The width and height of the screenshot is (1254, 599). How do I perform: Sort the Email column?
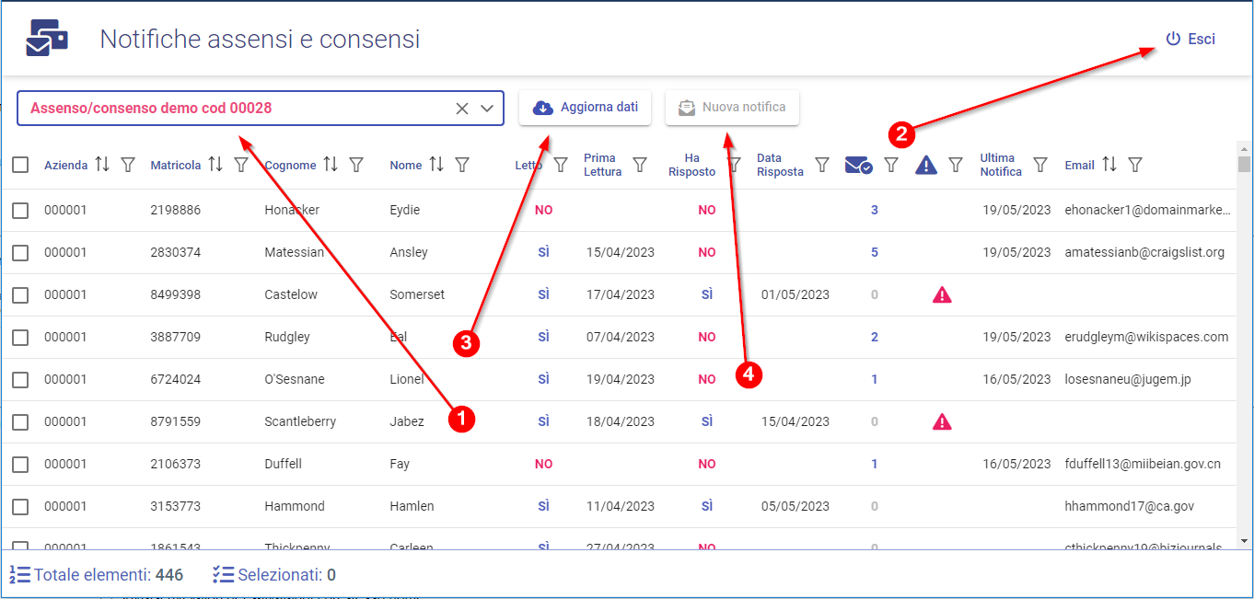click(x=1109, y=165)
